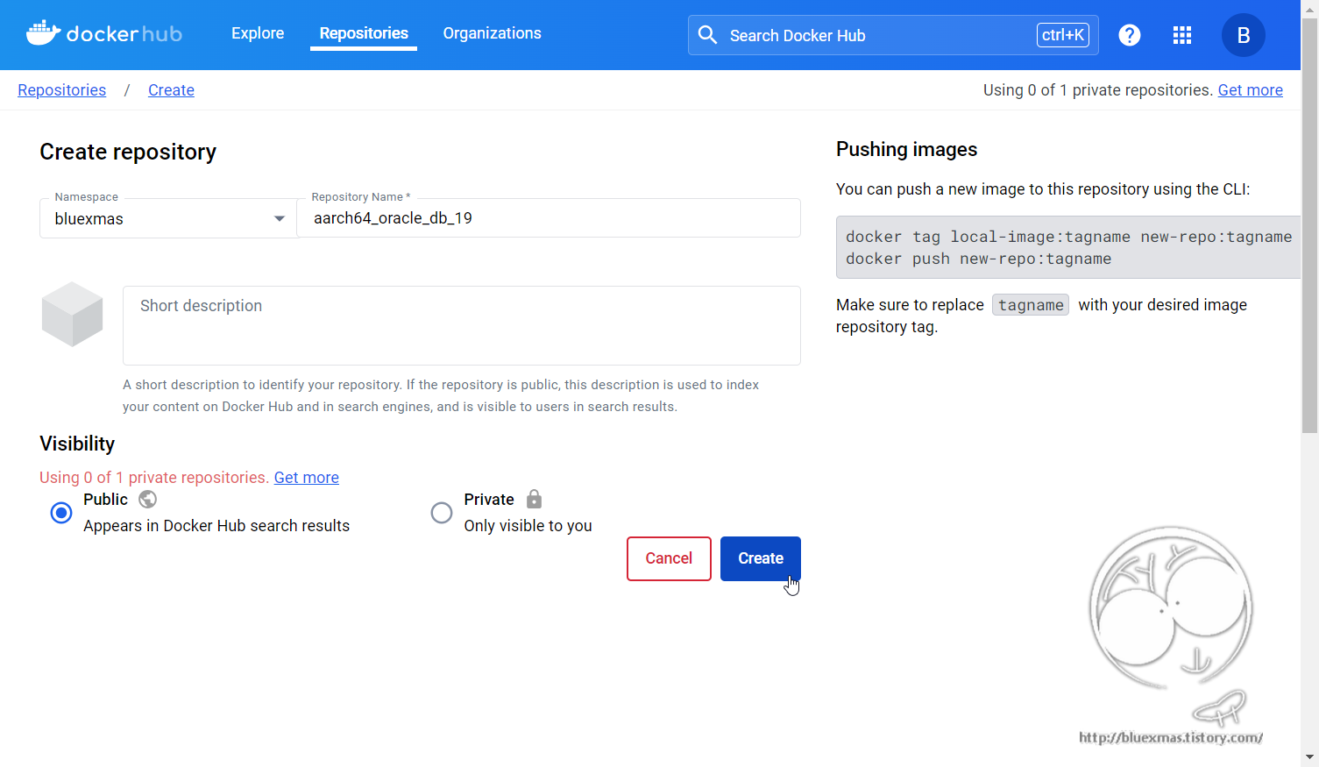The width and height of the screenshot is (1319, 767).
Task: Open the Organizations tab
Action: [x=492, y=33]
